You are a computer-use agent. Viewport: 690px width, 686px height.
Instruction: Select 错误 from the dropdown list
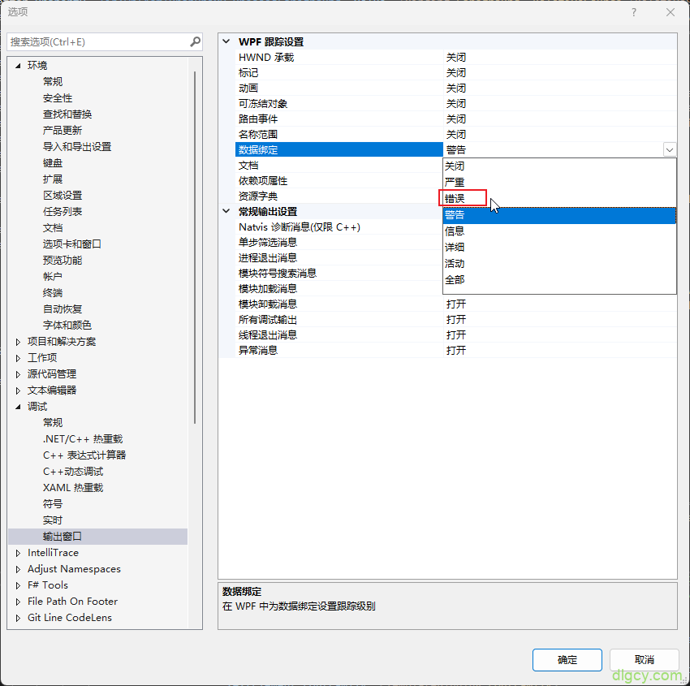tap(455, 198)
